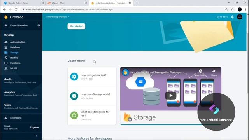Click the browser address bar URL
This screenshot has height=140, width=249.
tap(69, 9)
